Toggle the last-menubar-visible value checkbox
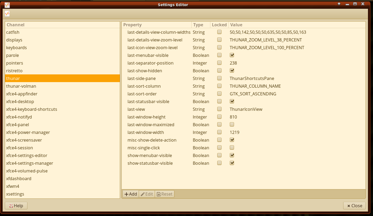 pyautogui.click(x=232, y=55)
